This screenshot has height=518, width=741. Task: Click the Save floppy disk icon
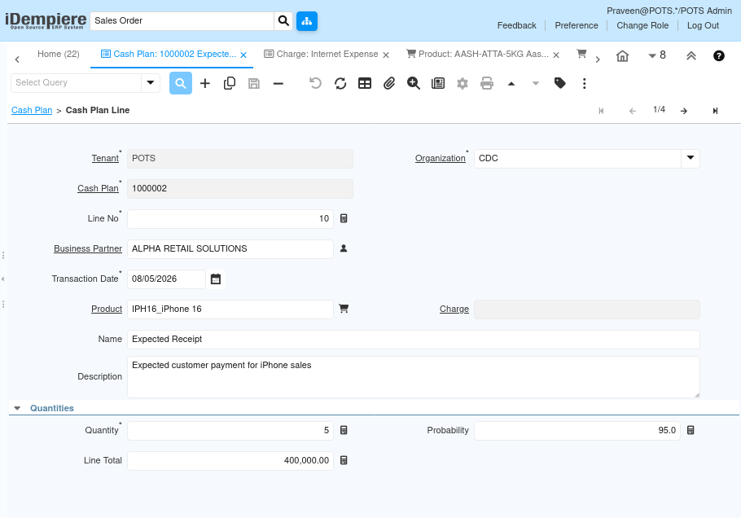point(254,84)
